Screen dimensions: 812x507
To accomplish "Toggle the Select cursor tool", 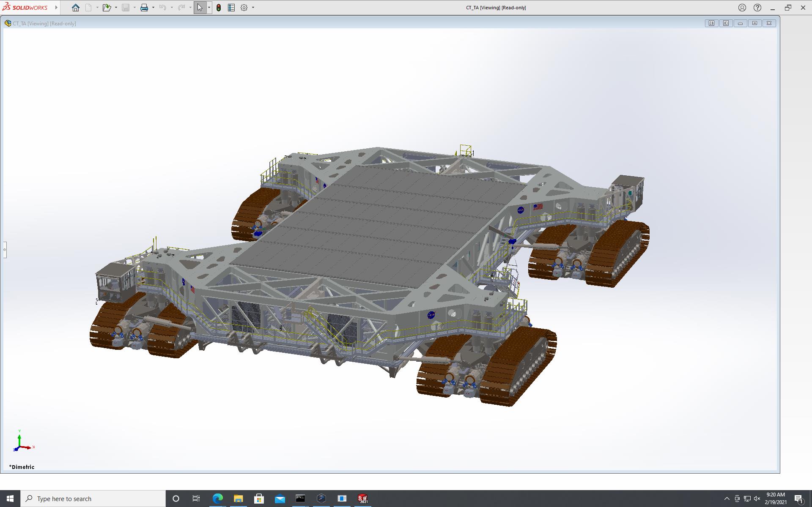I will tap(200, 8).
